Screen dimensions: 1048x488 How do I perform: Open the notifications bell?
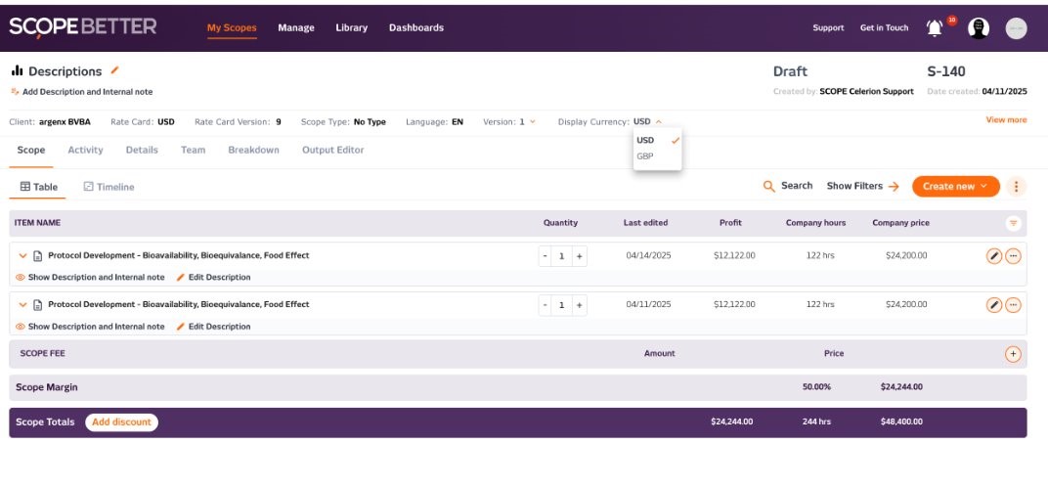click(x=935, y=28)
